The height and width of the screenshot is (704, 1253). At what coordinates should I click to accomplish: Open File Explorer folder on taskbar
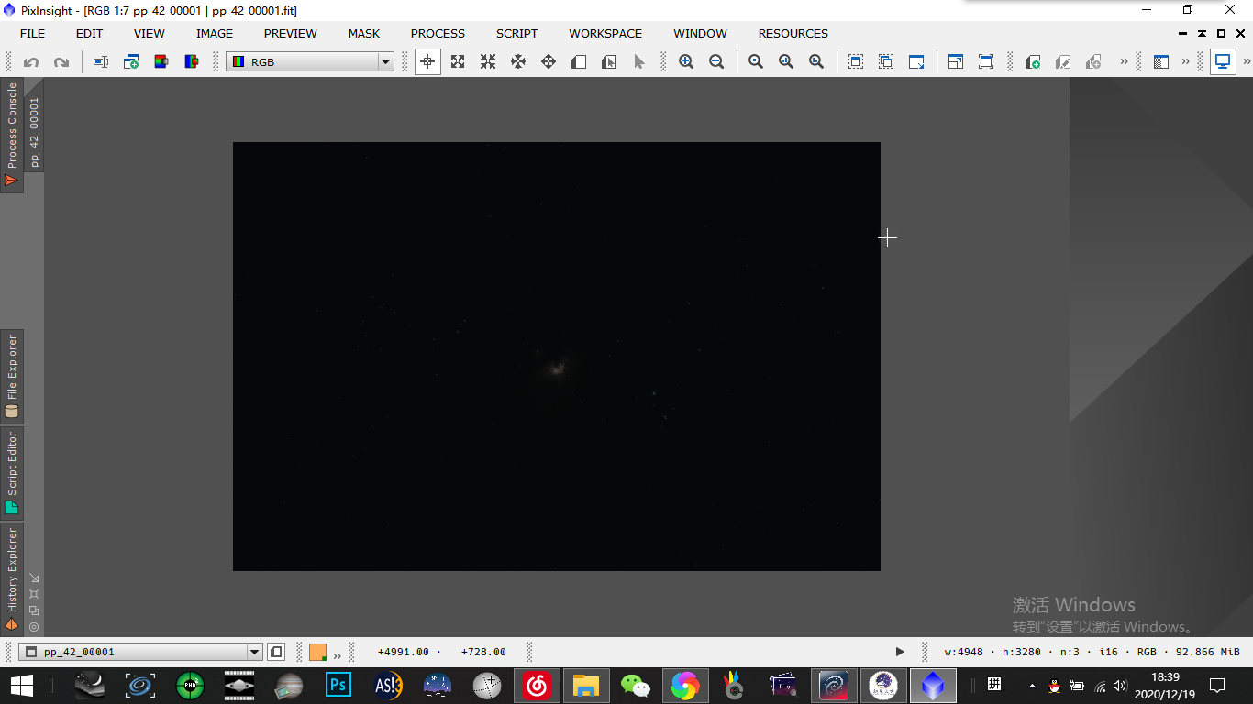585,686
